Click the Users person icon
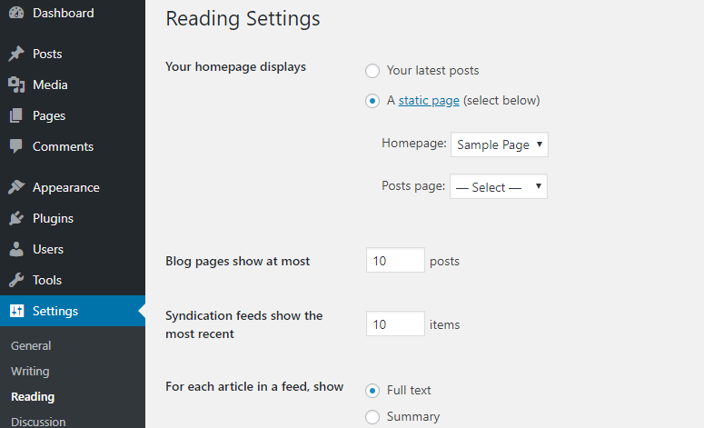704x428 pixels. 16,249
